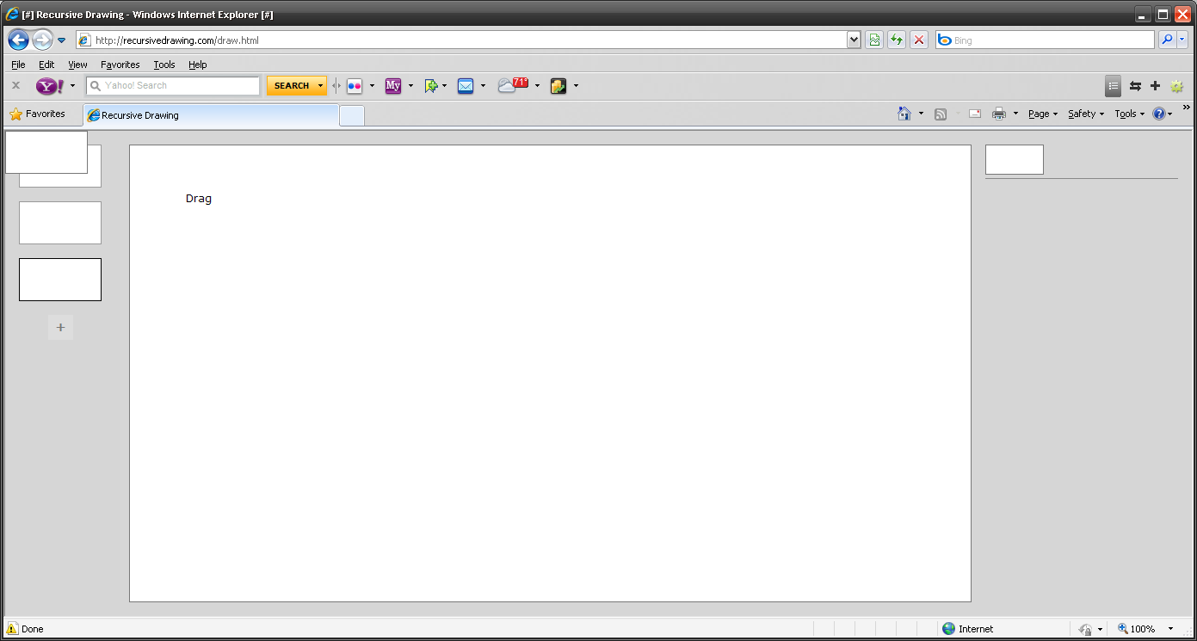Open the Page dropdown menu
The height and width of the screenshot is (641, 1197).
pos(1043,114)
